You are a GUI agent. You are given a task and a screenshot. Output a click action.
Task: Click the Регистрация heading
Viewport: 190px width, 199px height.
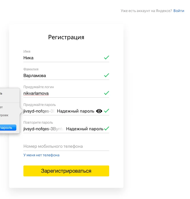(66, 37)
